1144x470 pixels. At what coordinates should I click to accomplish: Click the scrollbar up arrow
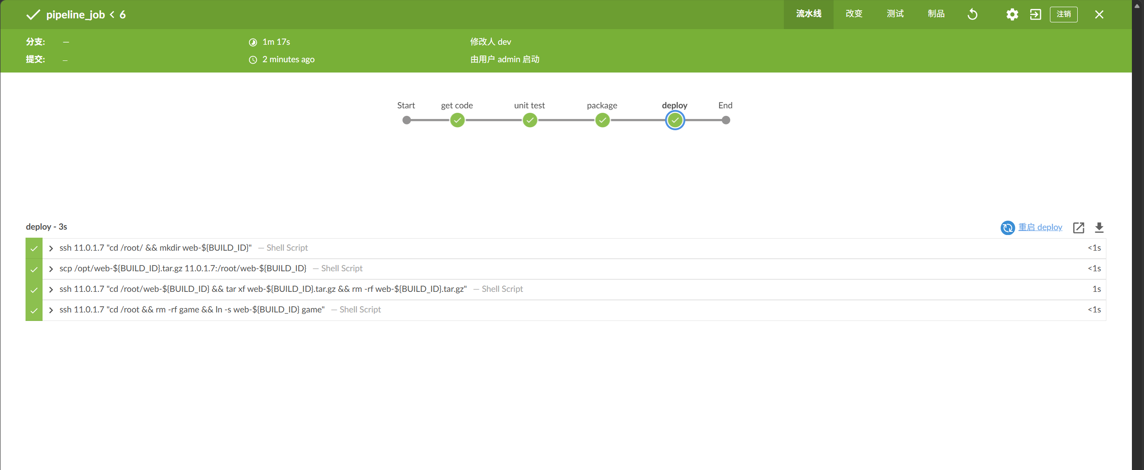tap(1137, 6)
